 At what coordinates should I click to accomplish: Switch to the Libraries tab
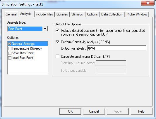click(x=62, y=14)
